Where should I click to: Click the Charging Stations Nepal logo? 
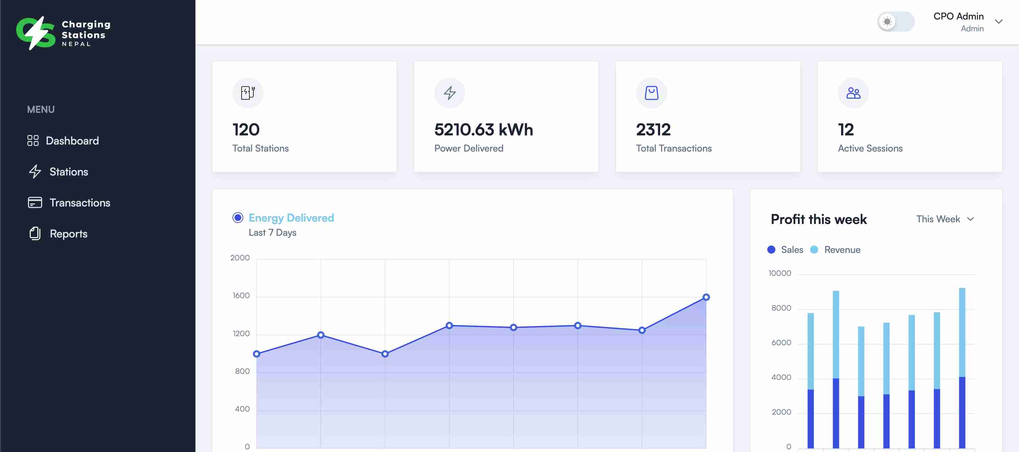tap(63, 33)
